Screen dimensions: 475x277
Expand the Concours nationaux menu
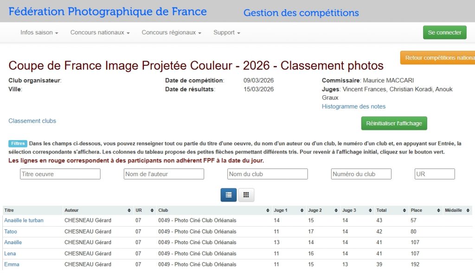100,33
